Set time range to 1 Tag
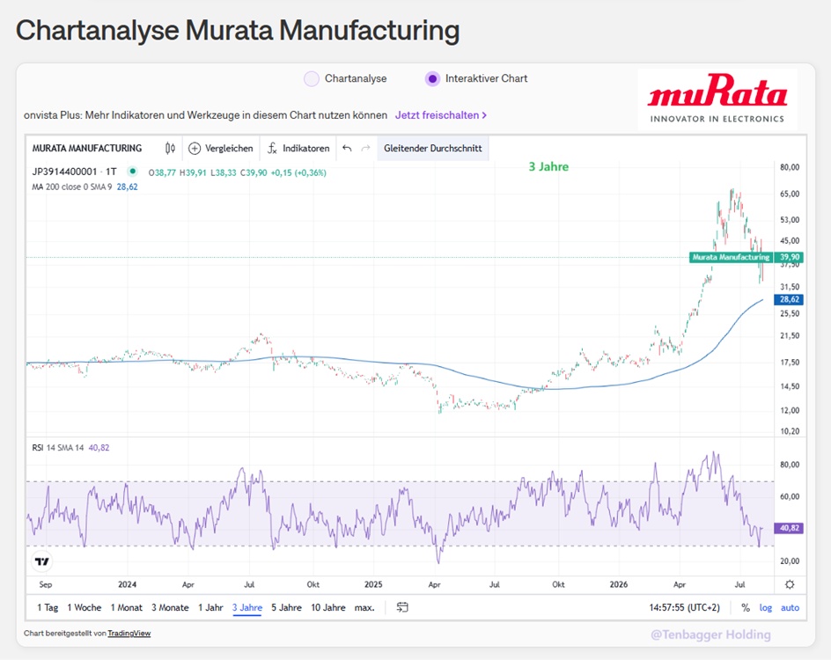The image size is (831, 660). click(x=48, y=607)
